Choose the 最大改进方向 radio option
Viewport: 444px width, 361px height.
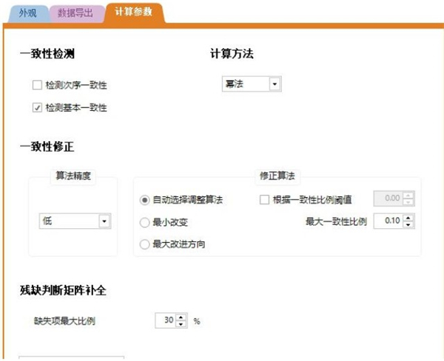coord(145,244)
